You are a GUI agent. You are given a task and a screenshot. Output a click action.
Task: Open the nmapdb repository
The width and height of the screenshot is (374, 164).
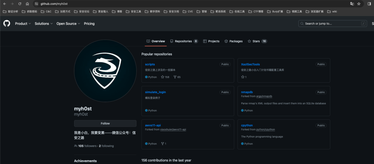coord(247,92)
